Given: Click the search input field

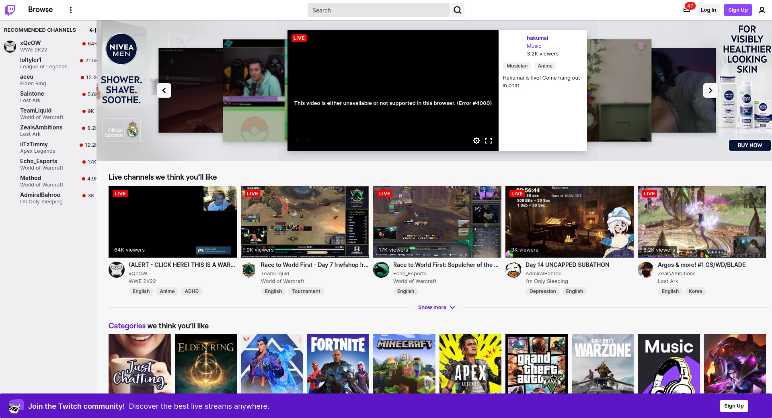Looking at the screenshot, I should click(x=379, y=10).
